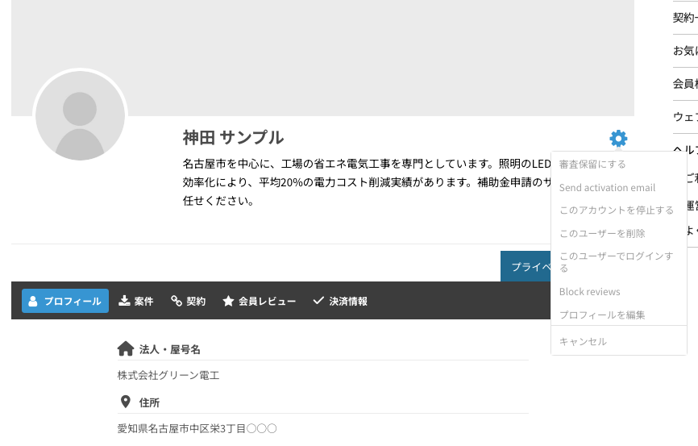The height and width of the screenshot is (446, 698).
Task: Dismiss the menu with キャンセル
Action: pos(583,341)
